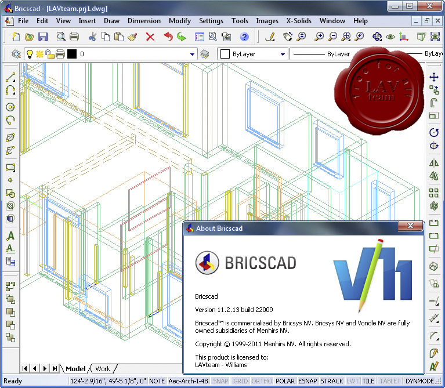
Task: Toggle DYNMODE in the status bar
Action: (x=419, y=381)
